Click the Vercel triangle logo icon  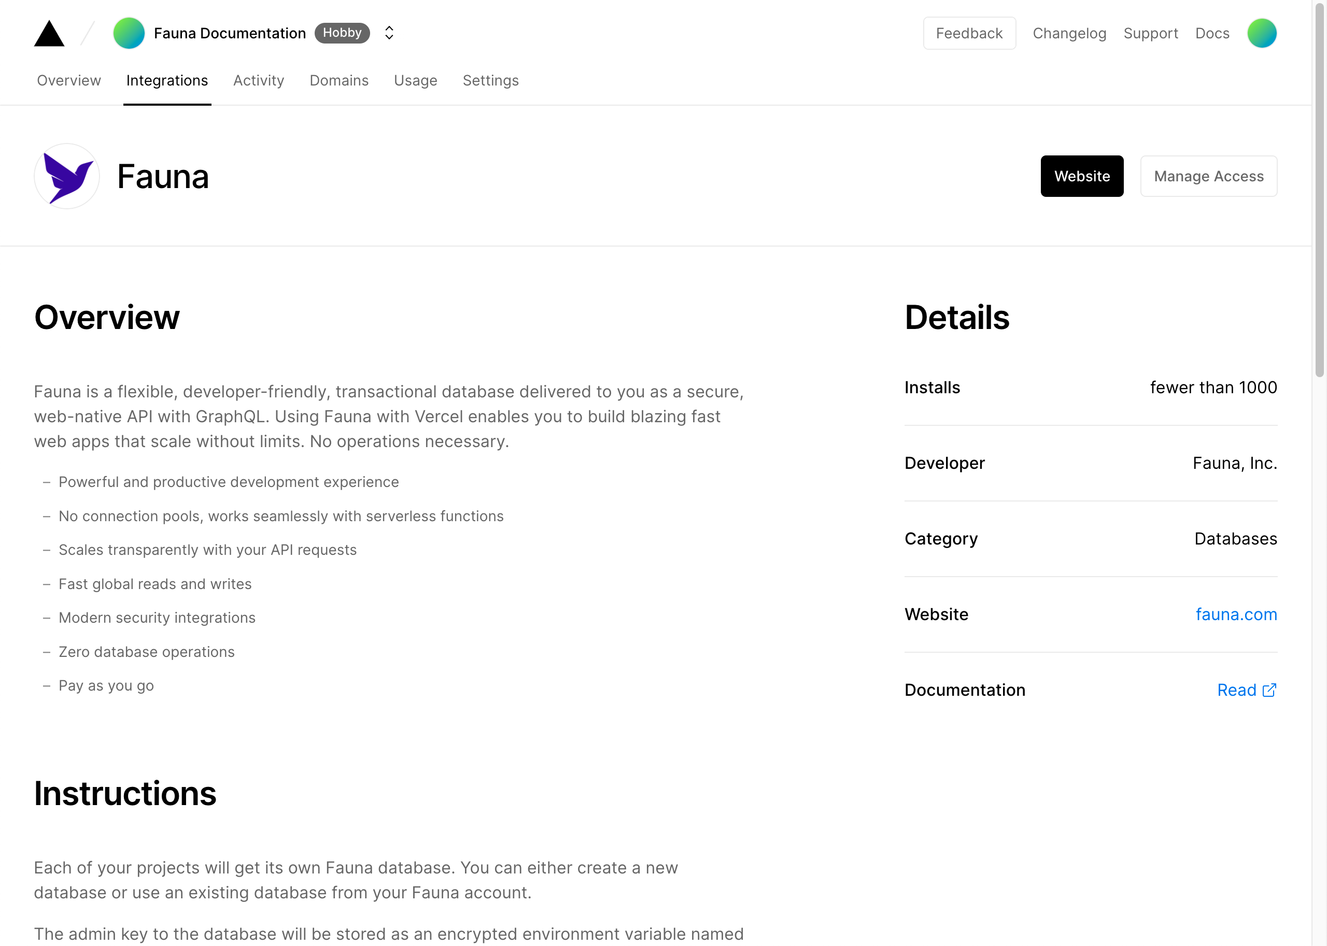tap(50, 33)
